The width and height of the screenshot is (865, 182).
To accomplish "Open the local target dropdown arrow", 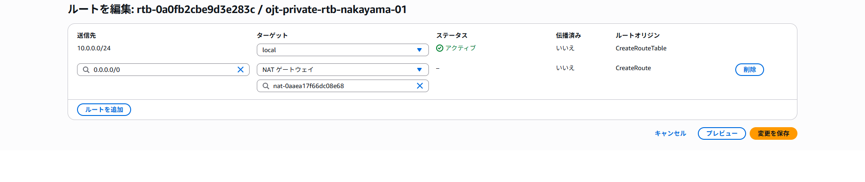I will [419, 50].
